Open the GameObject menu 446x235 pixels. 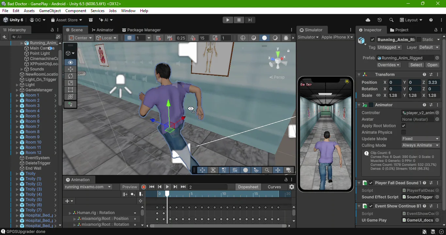(x=50, y=11)
